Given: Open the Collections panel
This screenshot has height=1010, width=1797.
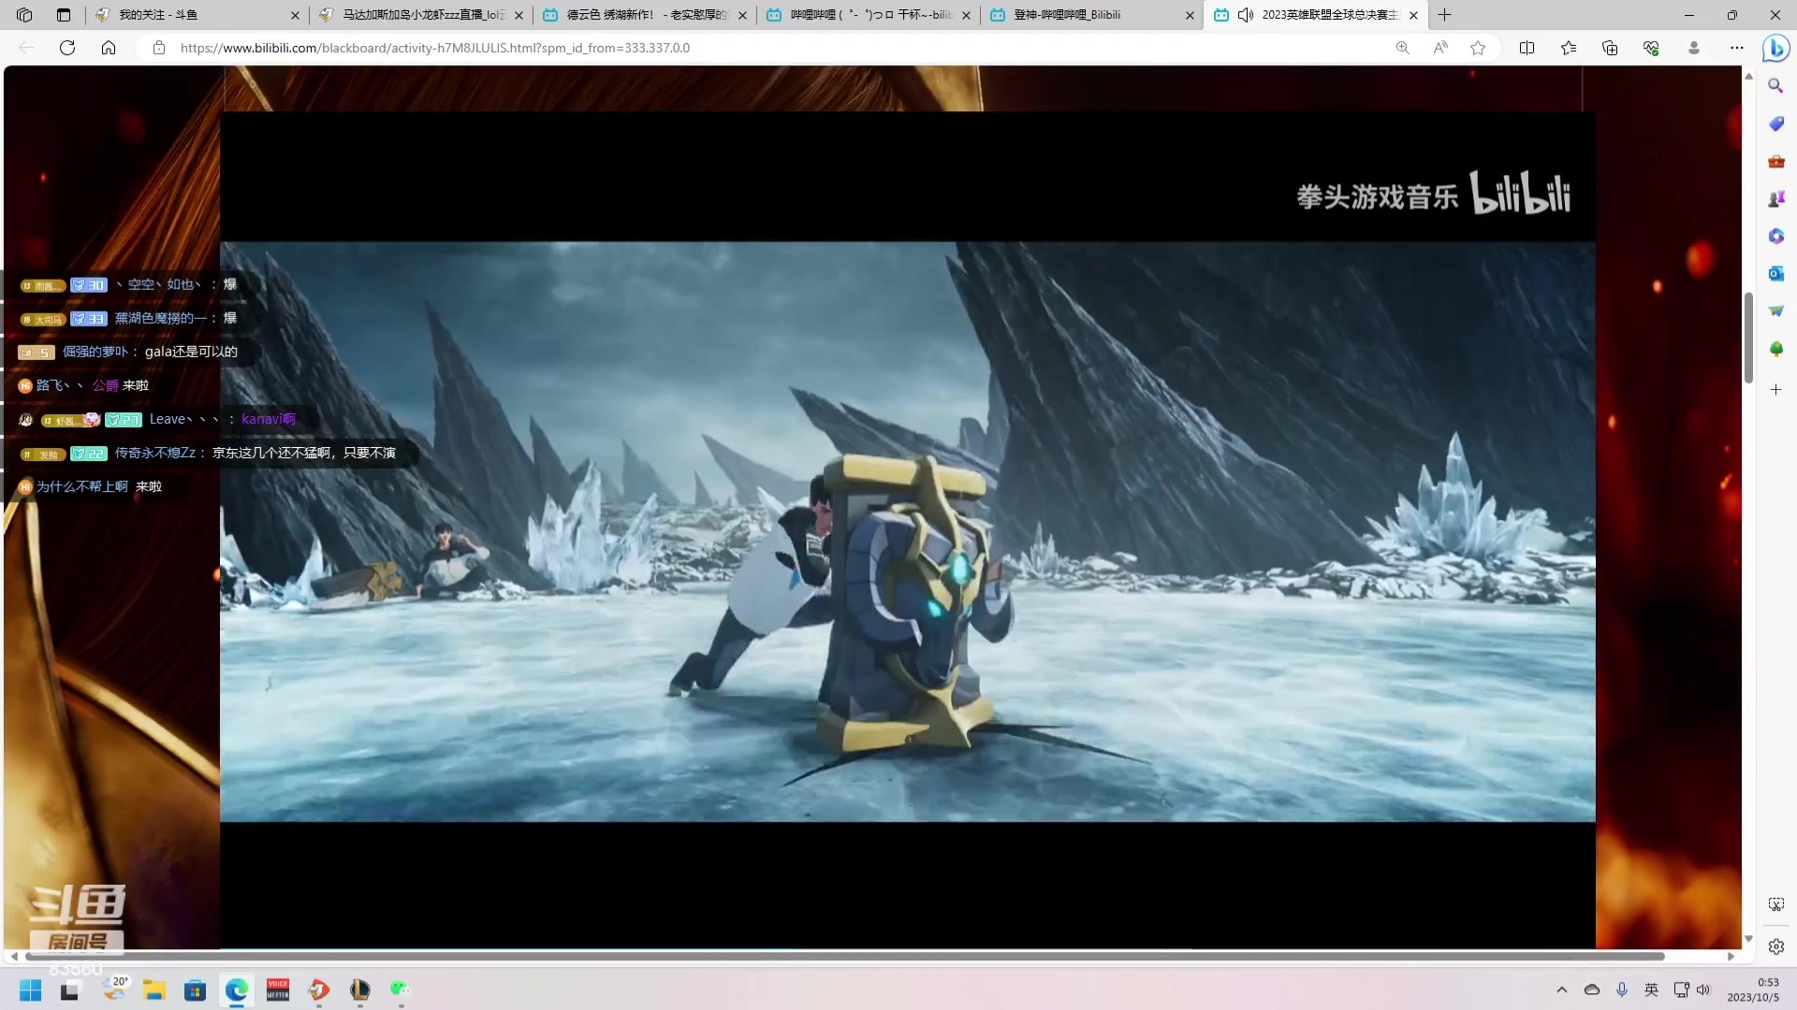Looking at the screenshot, I should pos(1610,48).
